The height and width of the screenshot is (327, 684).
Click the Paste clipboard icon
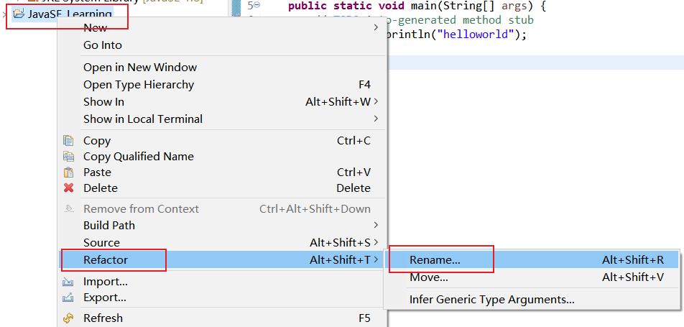pyautogui.click(x=68, y=172)
